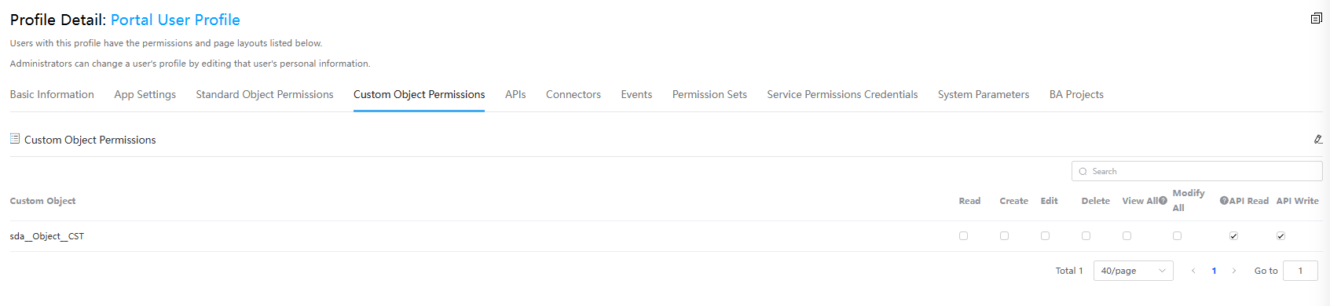This screenshot has width=1330, height=306.
Task: Click the edit pencil icon for Custom Object Permissions
Action: (1317, 139)
